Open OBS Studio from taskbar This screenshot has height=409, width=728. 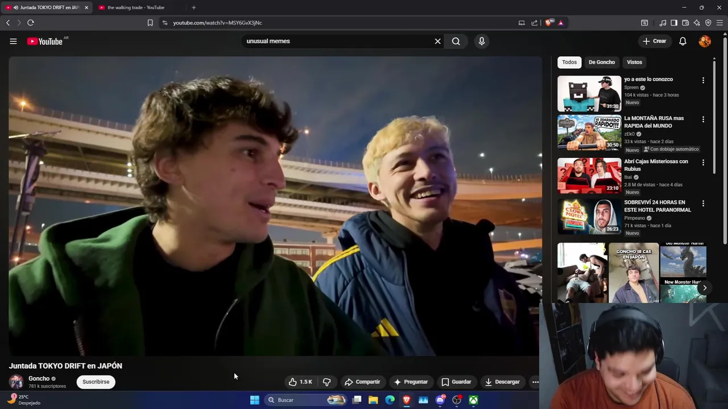coord(457,400)
